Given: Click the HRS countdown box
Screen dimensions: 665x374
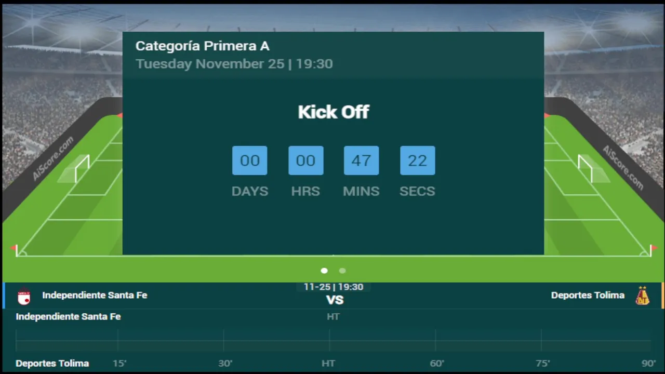Looking at the screenshot, I should click(x=305, y=161).
